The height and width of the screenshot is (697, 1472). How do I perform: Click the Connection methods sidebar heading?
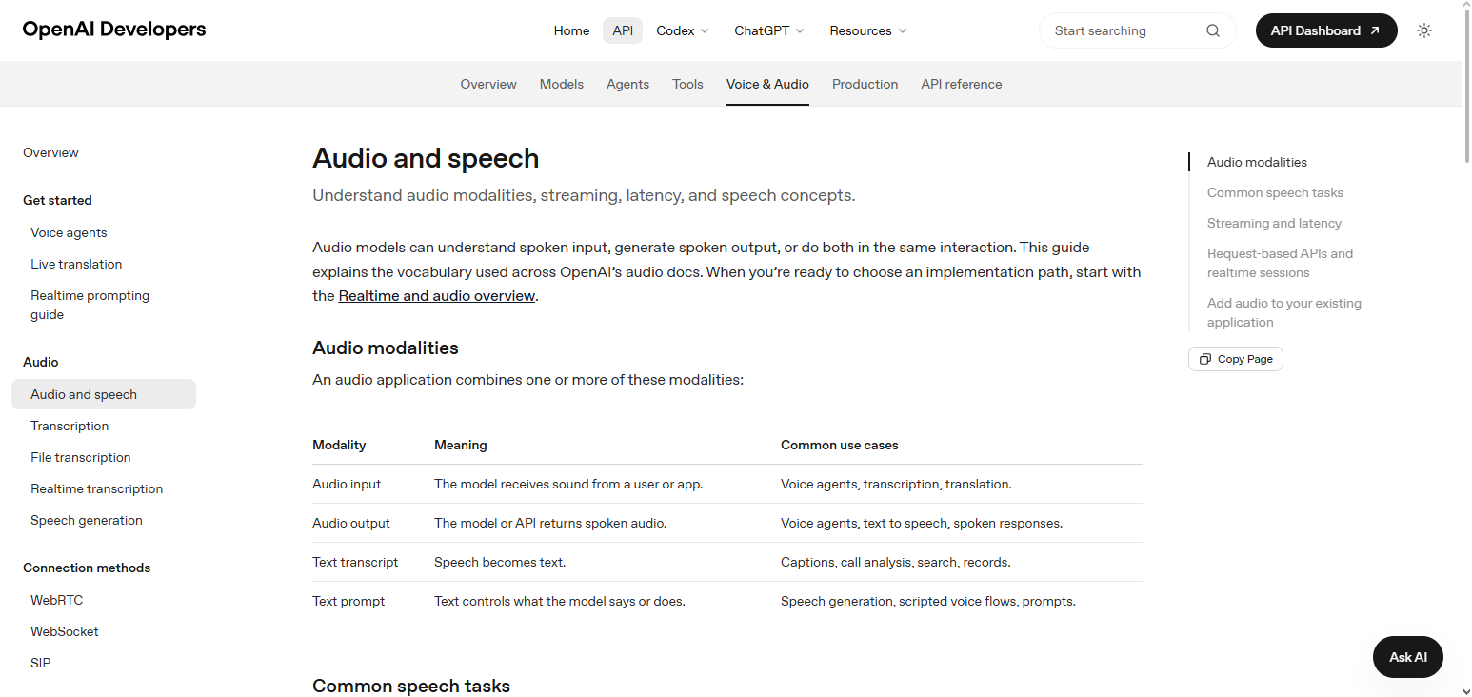pos(87,568)
